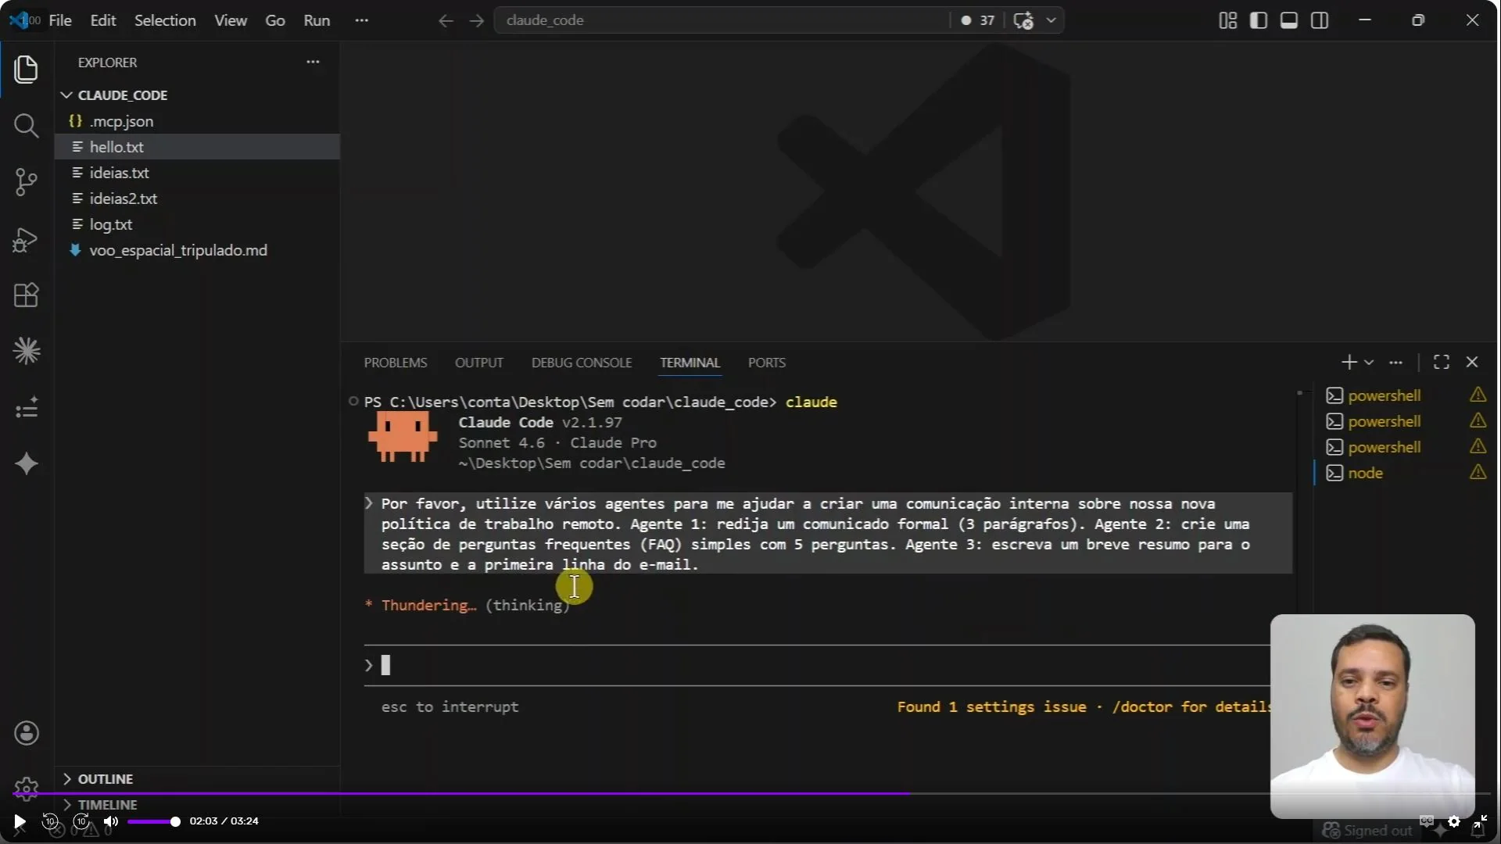
Task: Mute the video speaker icon
Action: tap(111, 821)
